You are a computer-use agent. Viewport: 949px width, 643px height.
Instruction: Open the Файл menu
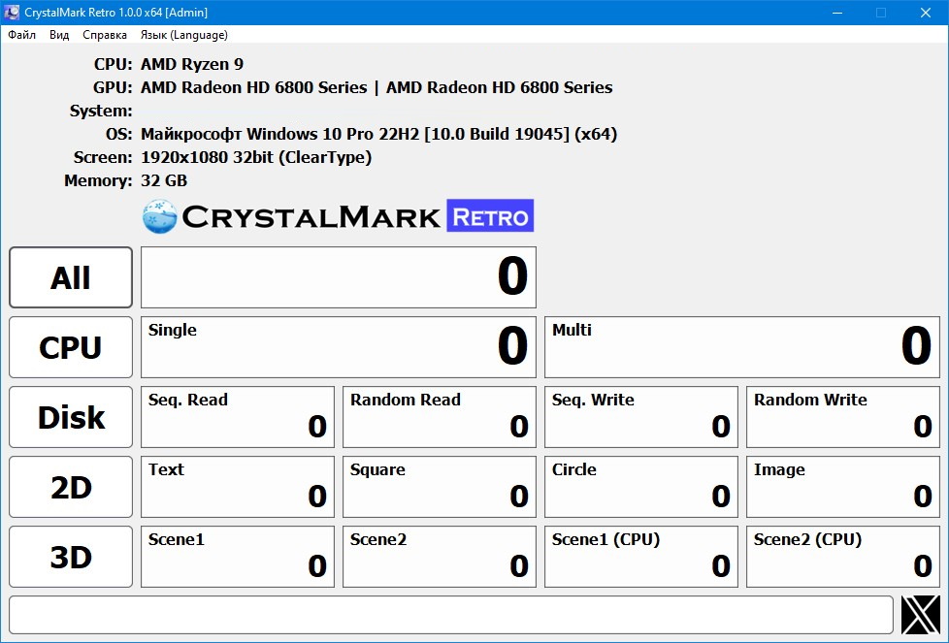point(21,34)
